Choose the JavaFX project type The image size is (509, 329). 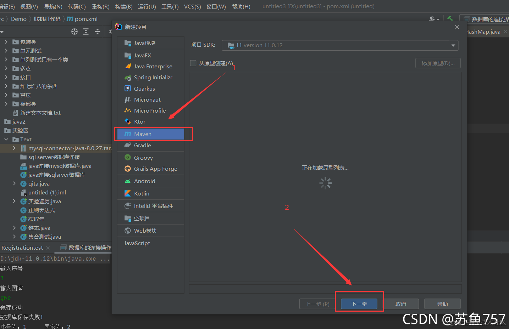[x=151, y=55]
